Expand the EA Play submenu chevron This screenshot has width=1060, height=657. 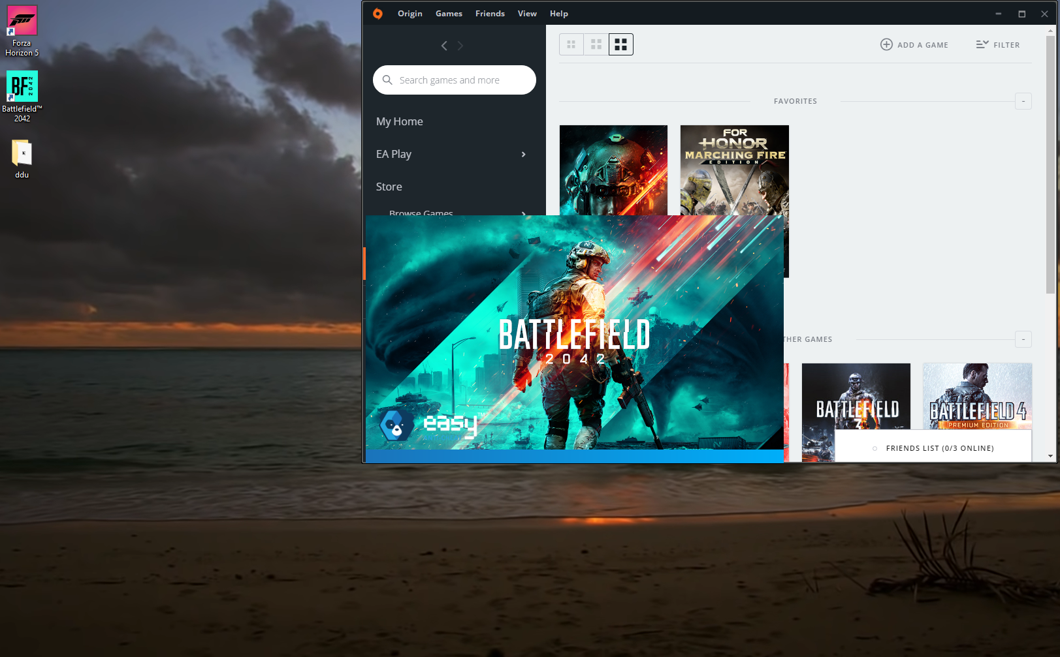pyautogui.click(x=523, y=154)
